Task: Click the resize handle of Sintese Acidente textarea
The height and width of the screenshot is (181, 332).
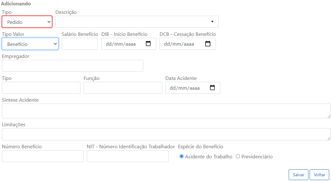Action: pos(329,116)
